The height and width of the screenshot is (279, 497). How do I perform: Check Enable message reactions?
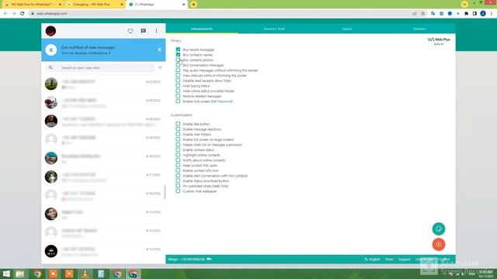coord(178,129)
